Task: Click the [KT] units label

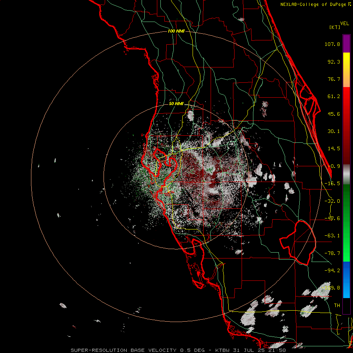Action: tap(335, 27)
